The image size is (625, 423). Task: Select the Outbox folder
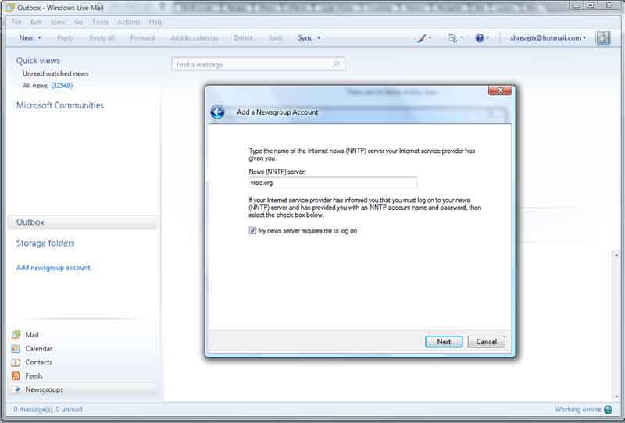coord(83,222)
